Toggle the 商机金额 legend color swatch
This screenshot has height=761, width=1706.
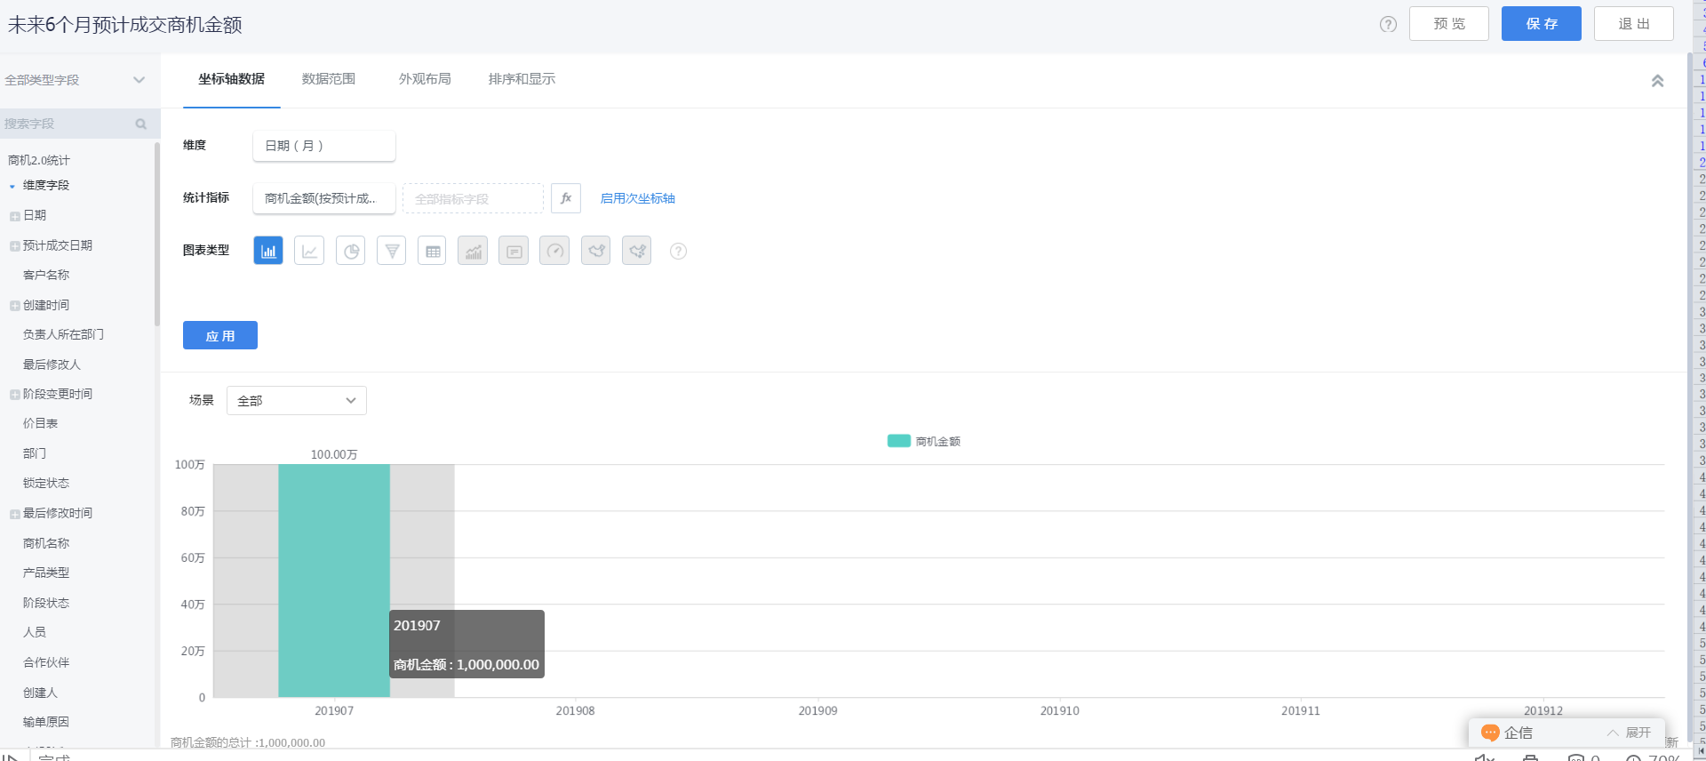pyautogui.click(x=899, y=441)
